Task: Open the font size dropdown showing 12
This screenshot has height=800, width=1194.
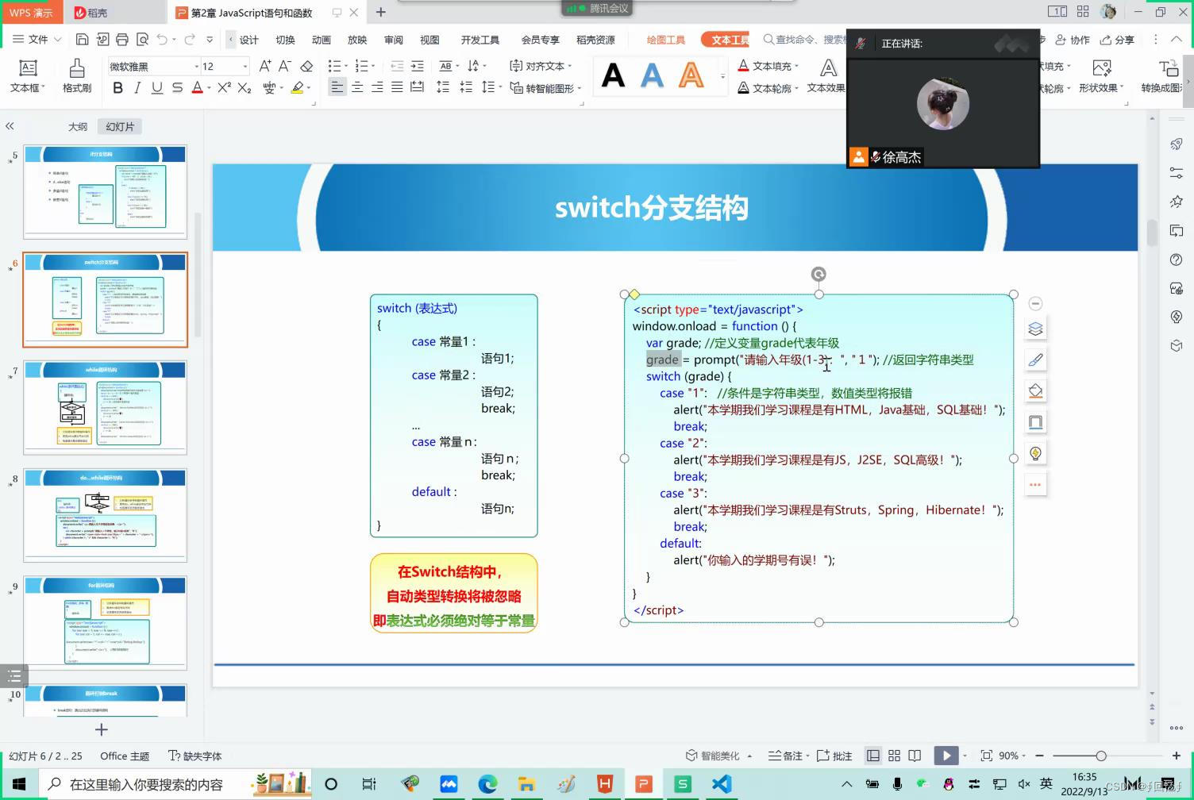Action: (245, 66)
